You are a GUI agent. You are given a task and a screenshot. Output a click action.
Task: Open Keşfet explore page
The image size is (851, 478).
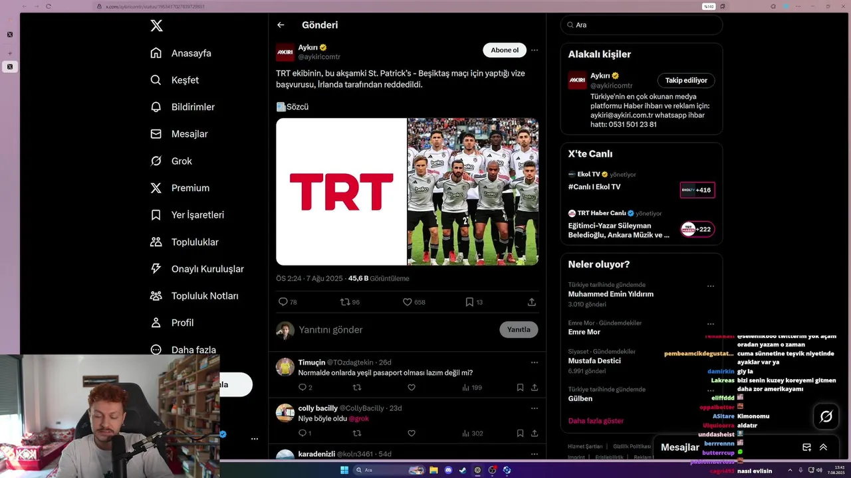[175, 80]
